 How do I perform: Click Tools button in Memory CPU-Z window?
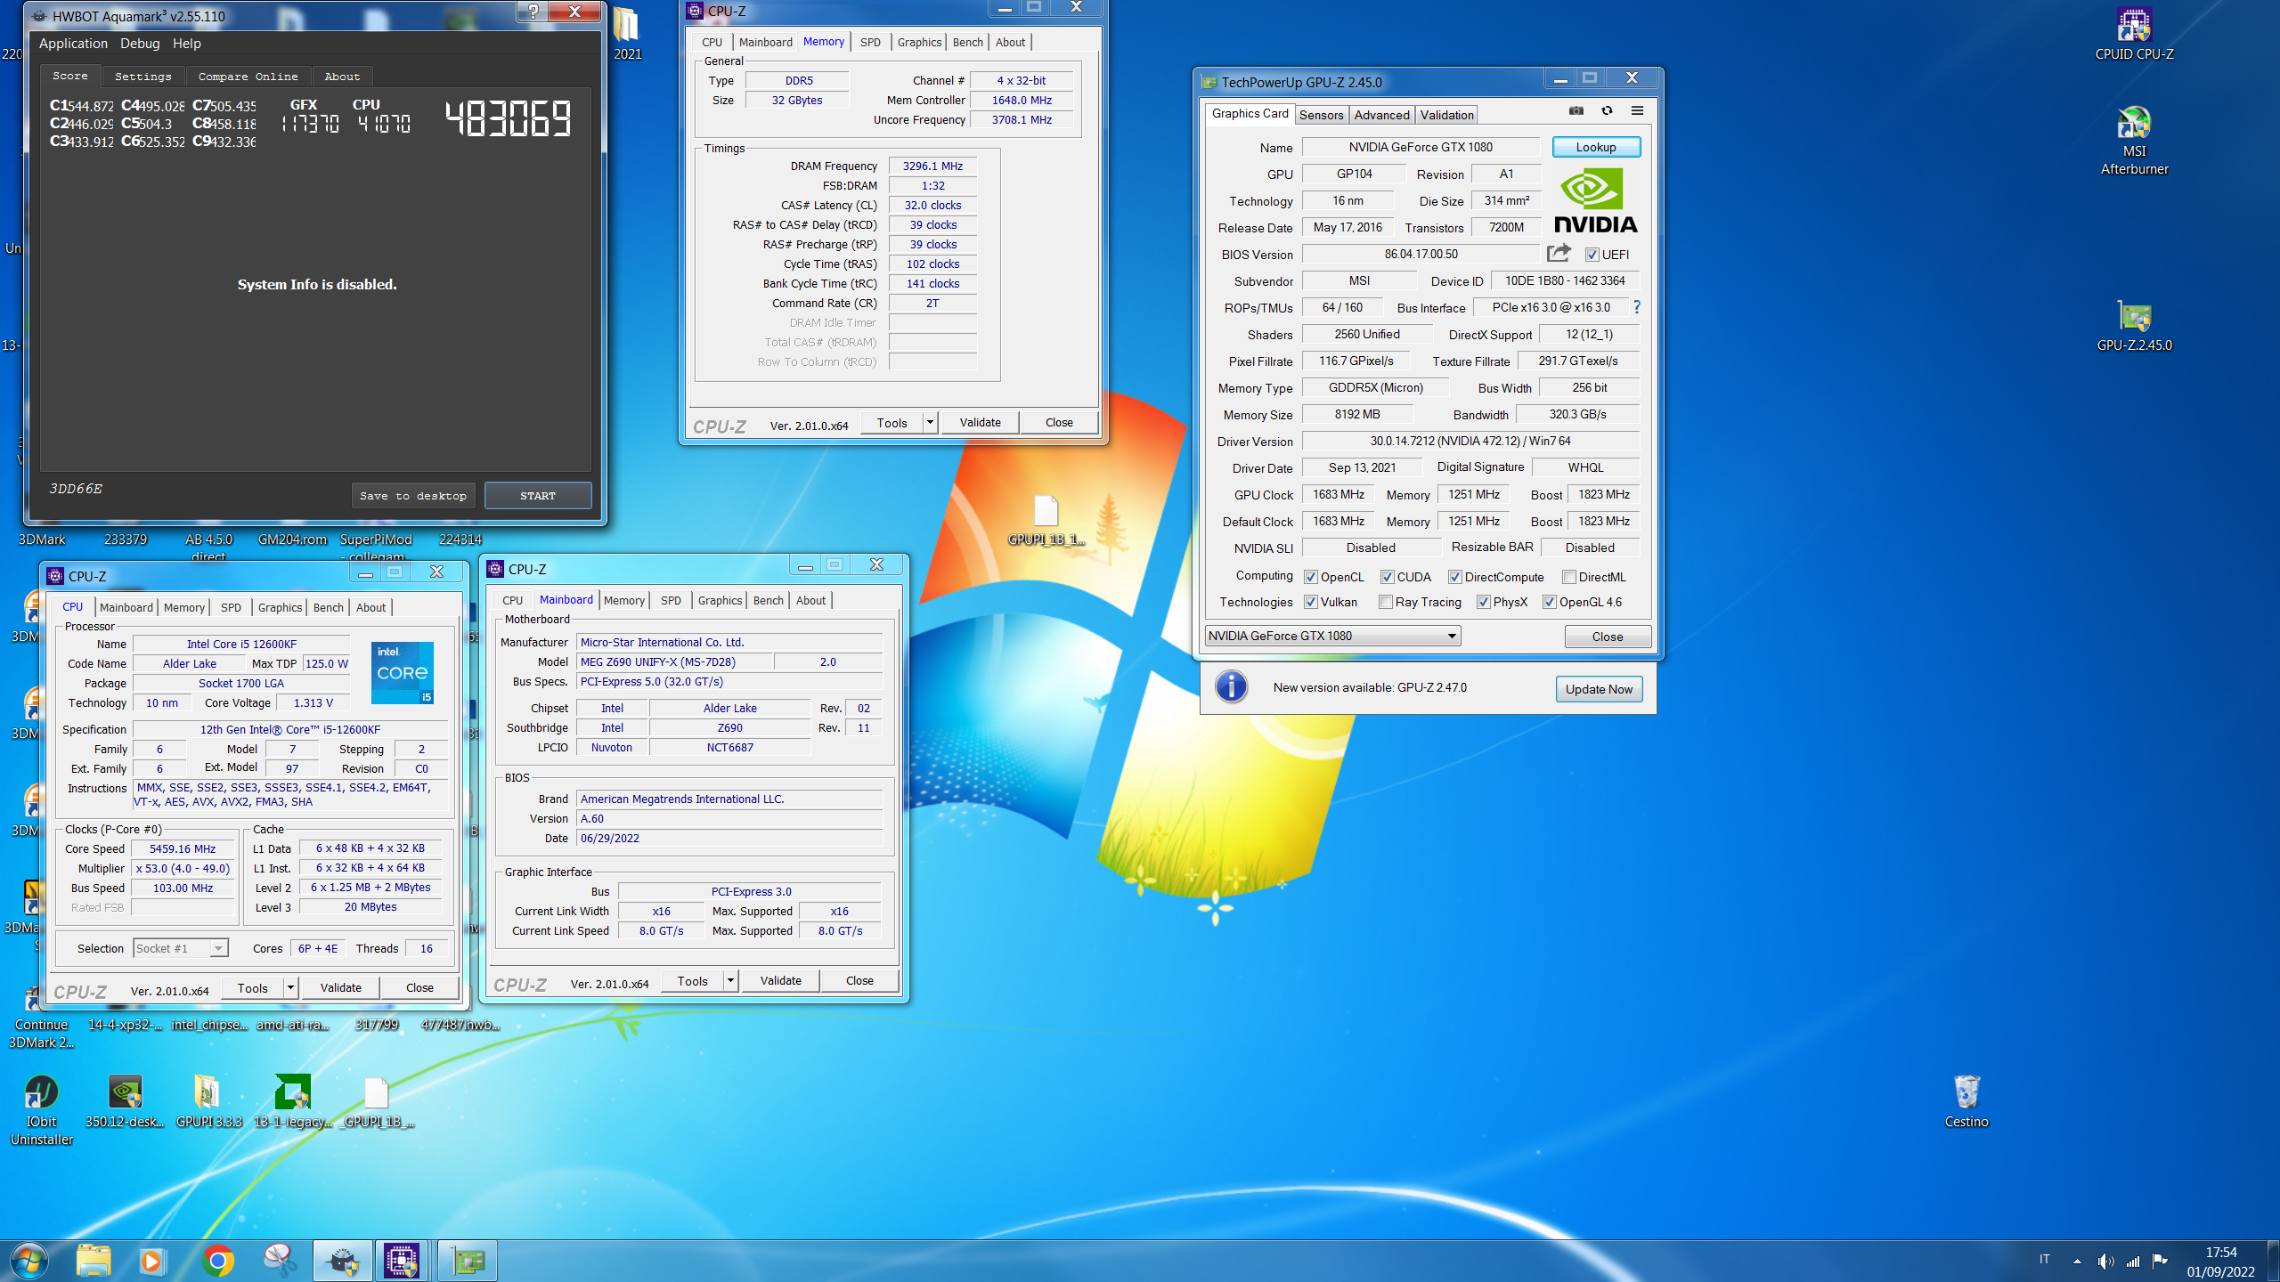[892, 423]
